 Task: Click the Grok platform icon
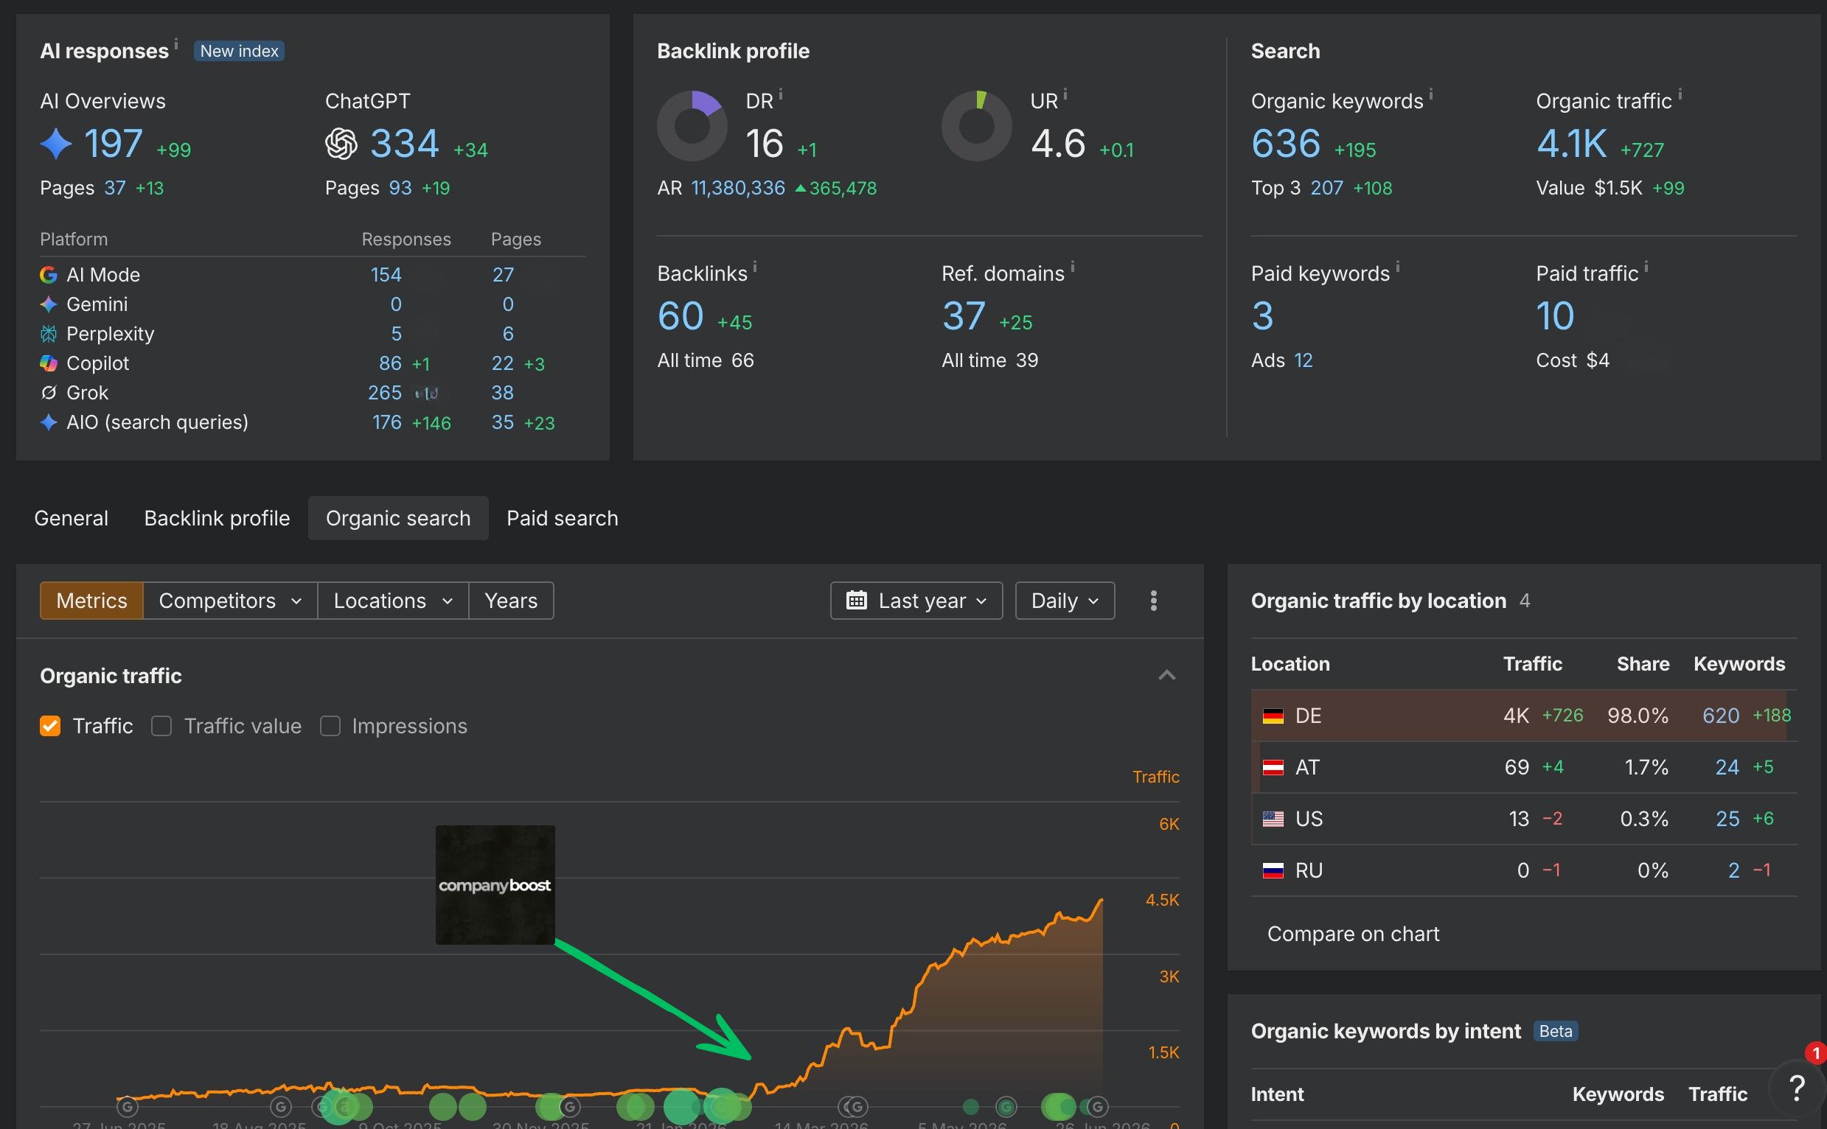point(49,392)
